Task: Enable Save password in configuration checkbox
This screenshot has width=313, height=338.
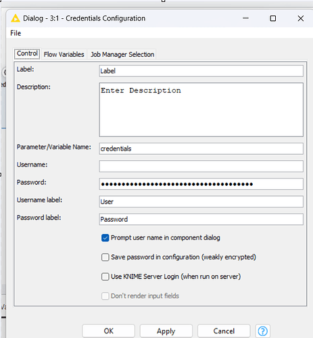Action: 105,257
